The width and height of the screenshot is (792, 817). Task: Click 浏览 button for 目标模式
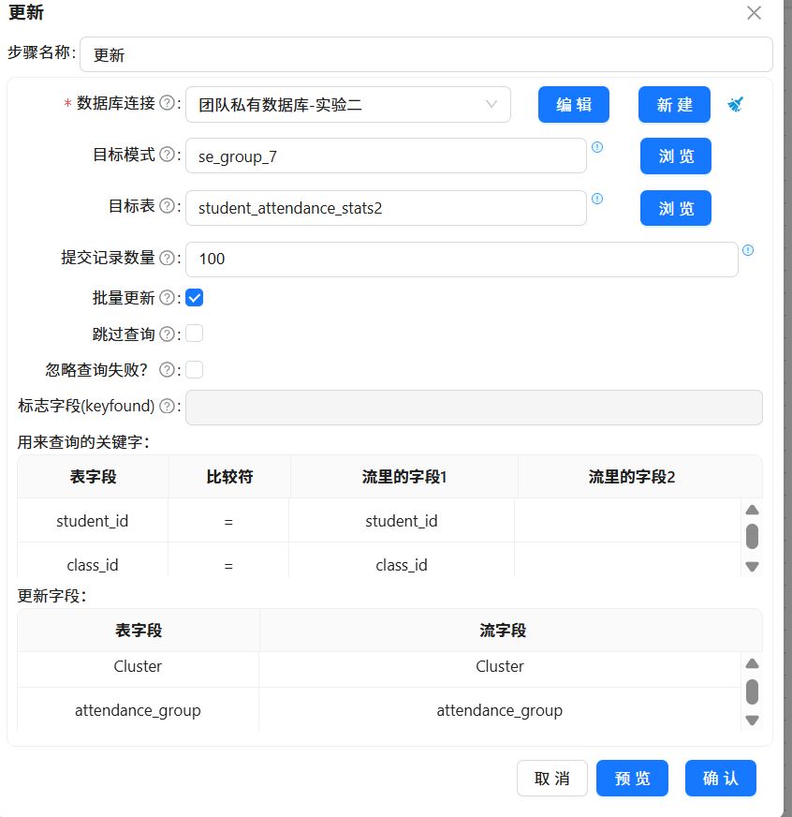tap(675, 156)
